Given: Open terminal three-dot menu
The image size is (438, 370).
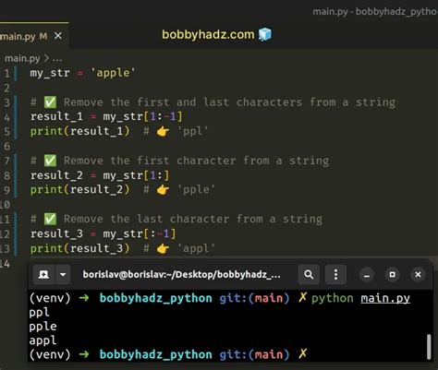Looking at the screenshot, I should pyautogui.click(x=335, y=274).
